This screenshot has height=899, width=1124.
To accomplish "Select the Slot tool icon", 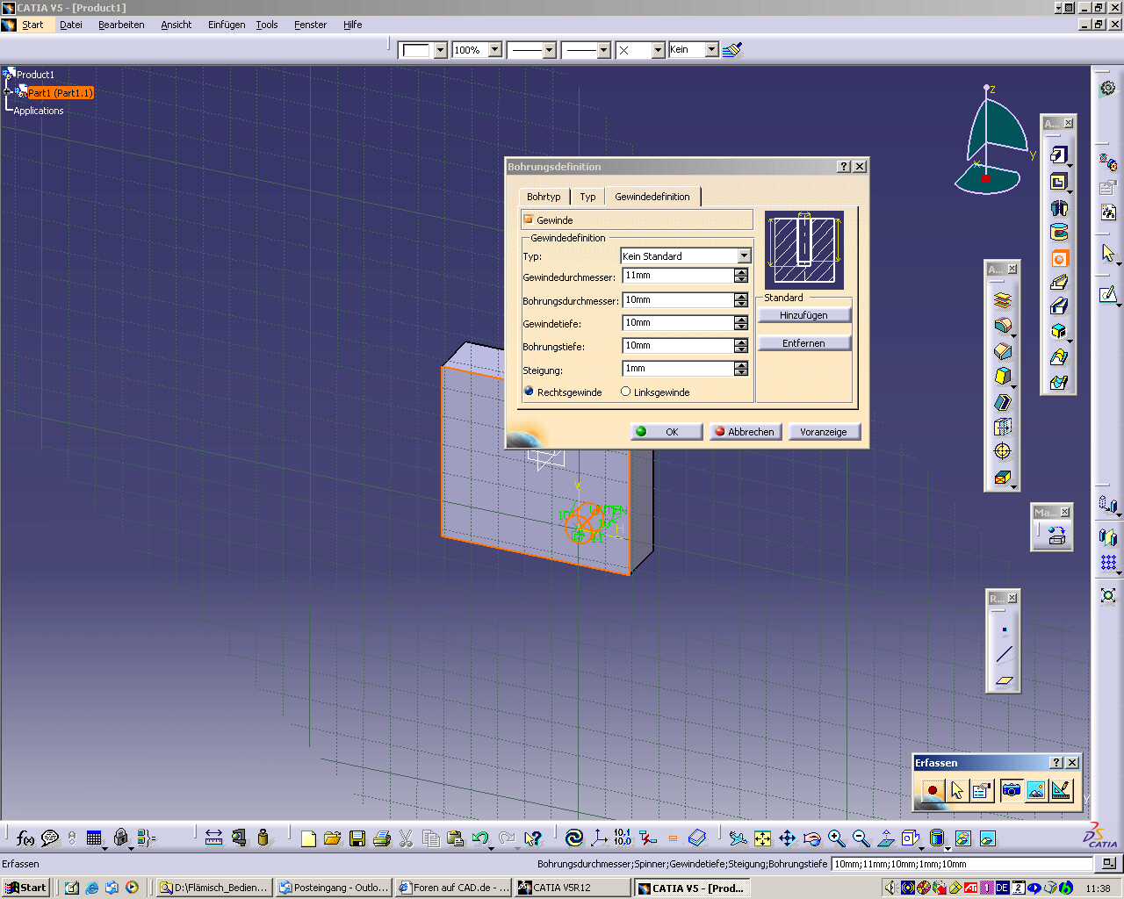I will tap(1059, 306).
